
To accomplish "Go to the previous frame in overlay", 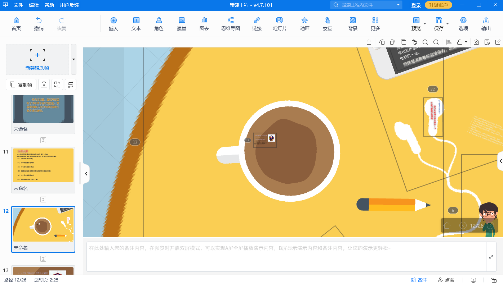I will coord(463,226).
